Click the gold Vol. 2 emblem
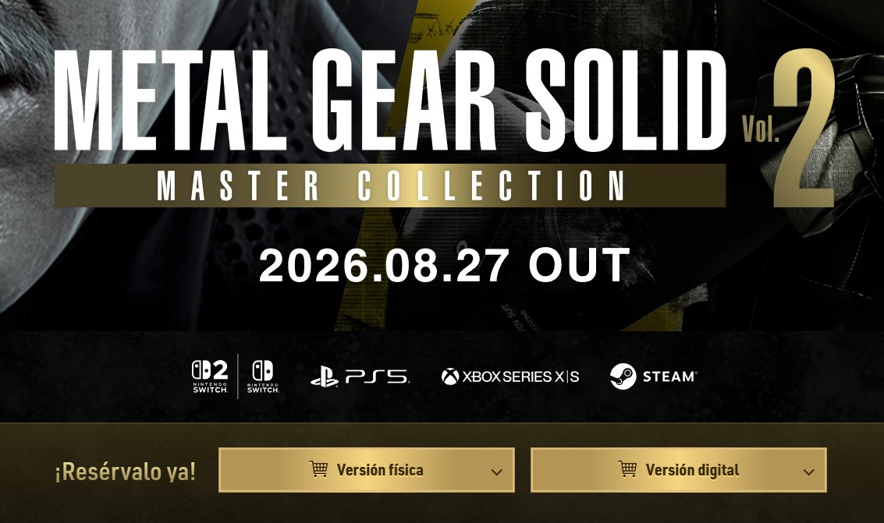This screenshot has width=884, height=523. [789, 129]
